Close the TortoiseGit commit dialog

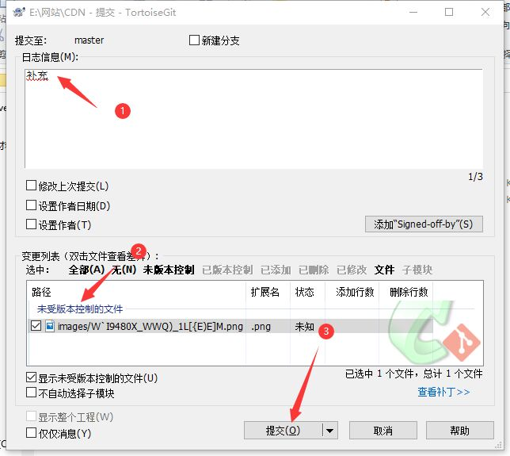tap(485, 13)
